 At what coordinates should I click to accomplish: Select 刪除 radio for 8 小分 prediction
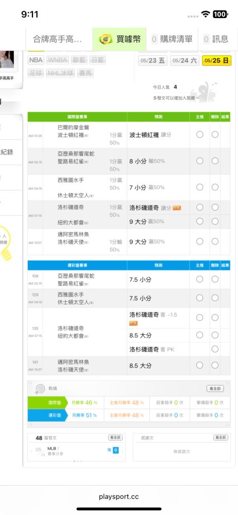click(215, 161)
